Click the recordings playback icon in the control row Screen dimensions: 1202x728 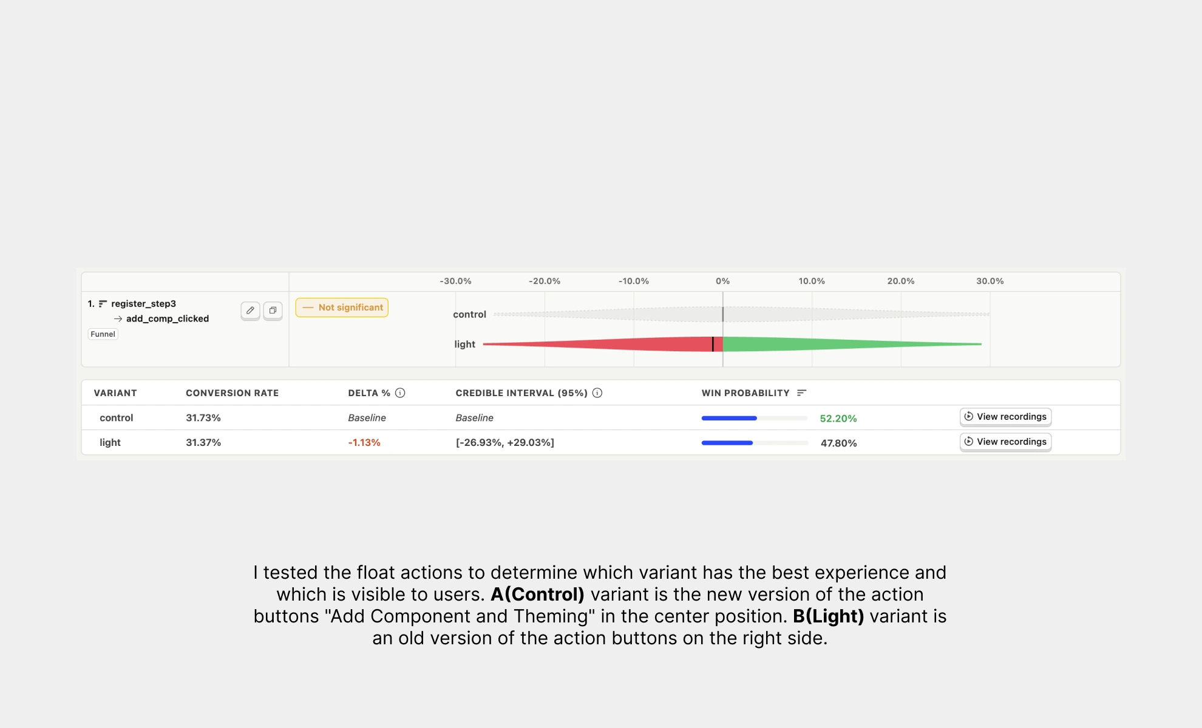[x=968, y=417]
